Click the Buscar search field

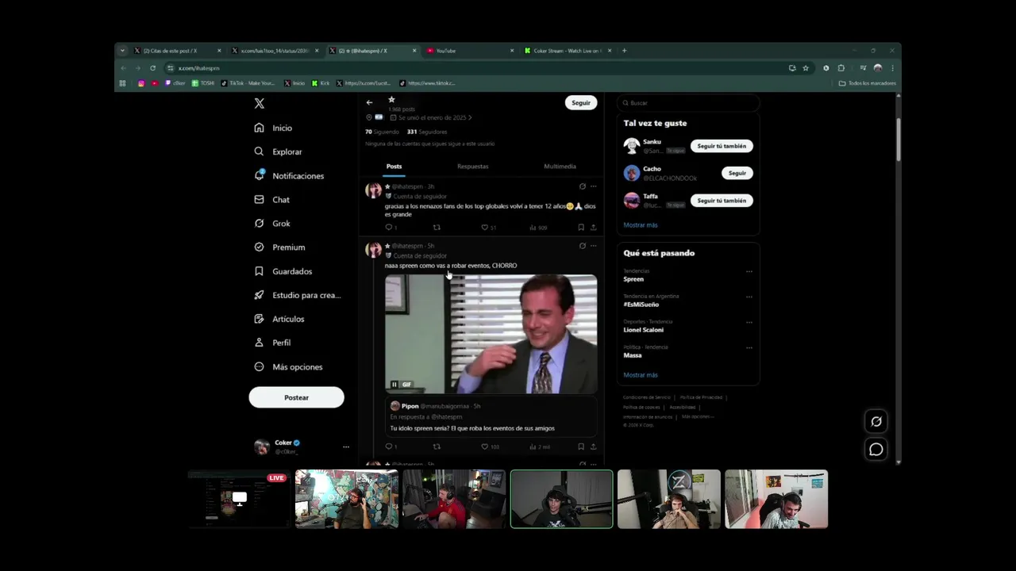[x=688, y=103]
